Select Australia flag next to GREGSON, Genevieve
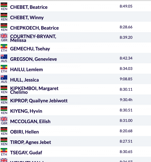The image size is (151, 162). pyautogui.click(x=4, y=57)
